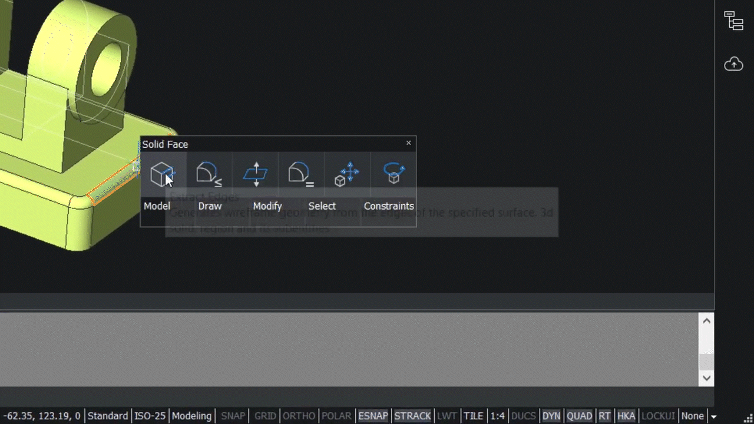Screen dimensions: 754x424
Task: Disable ESNAP in the status bar
Action: (x=373, y=416)
